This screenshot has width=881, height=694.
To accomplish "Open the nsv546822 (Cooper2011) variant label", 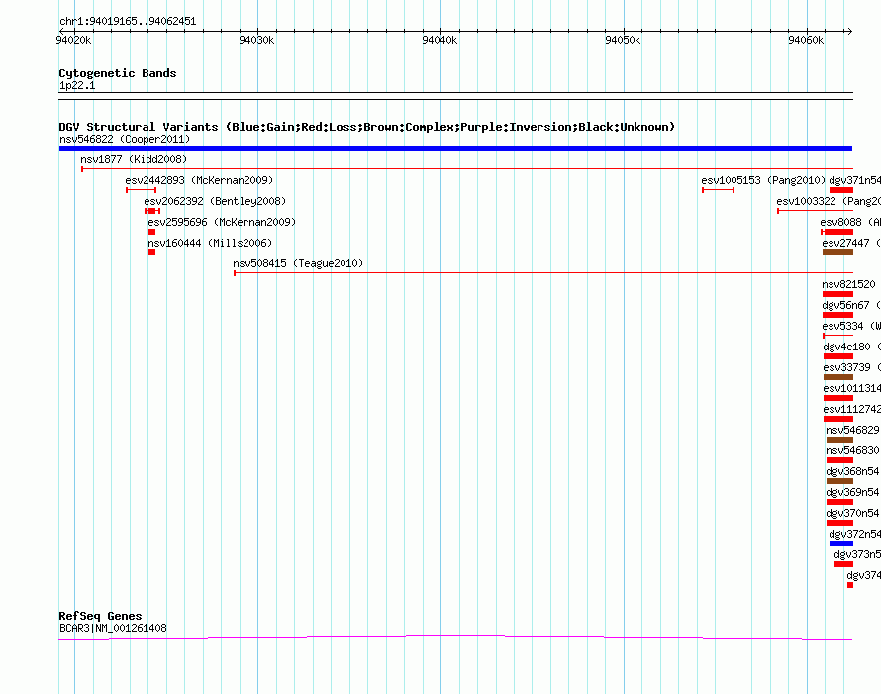I will click(125, 139).
